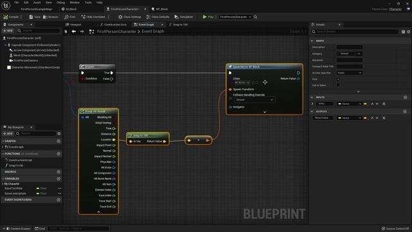412x232 pixels.
Task: Add a new function via plus icon
Action: (x=59, y=153)
